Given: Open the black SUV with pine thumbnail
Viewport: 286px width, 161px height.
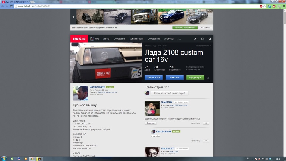Looking at the screenshot, I should coord(90,17).
